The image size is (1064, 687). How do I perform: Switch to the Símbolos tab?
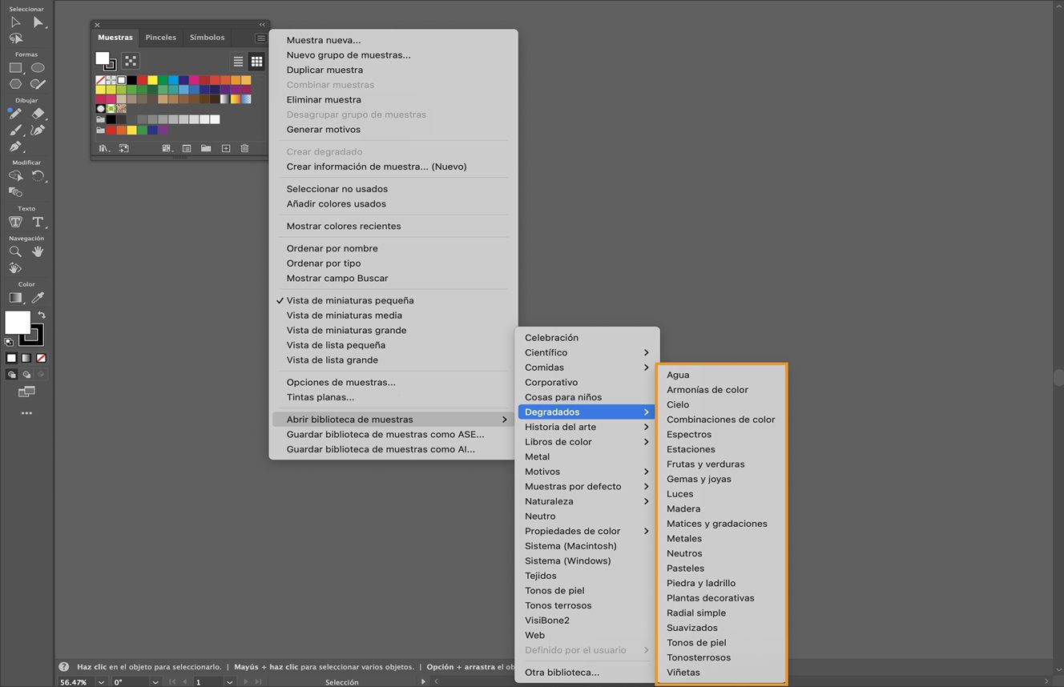click(207, 38)
